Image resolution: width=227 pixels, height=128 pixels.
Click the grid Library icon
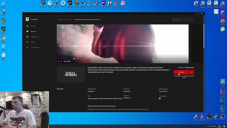click(27, 37)
